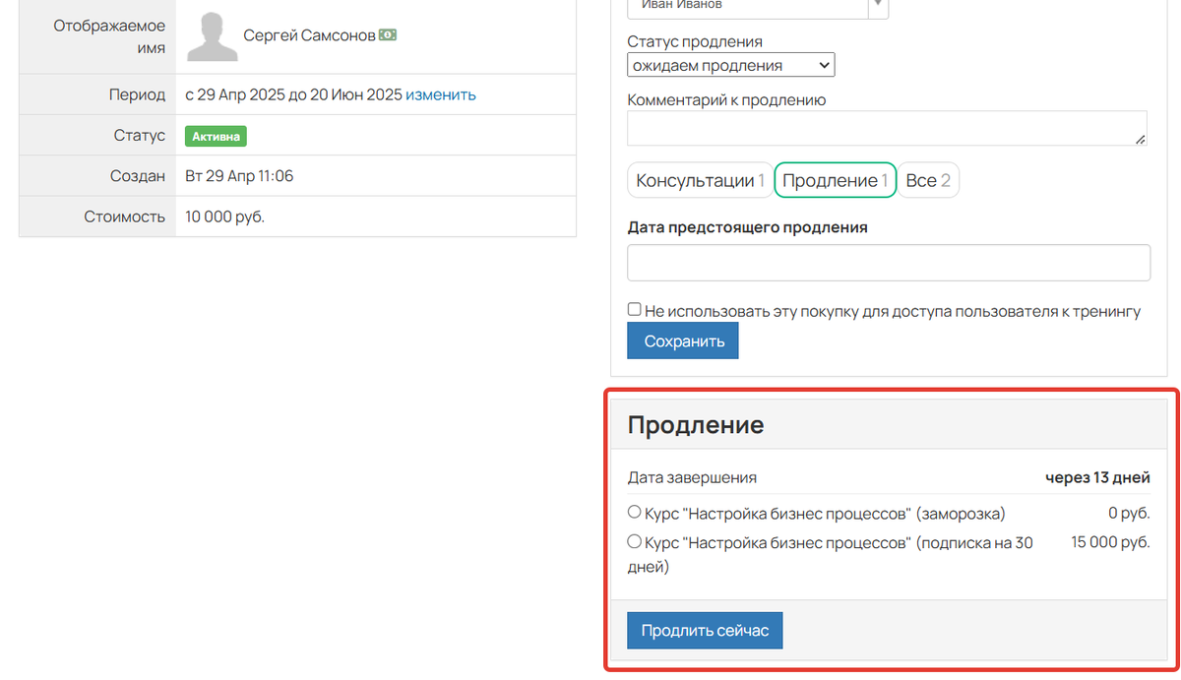Click the Создан row label
The height and width of the screenshot is (680, 1181).
coord(138,176)
